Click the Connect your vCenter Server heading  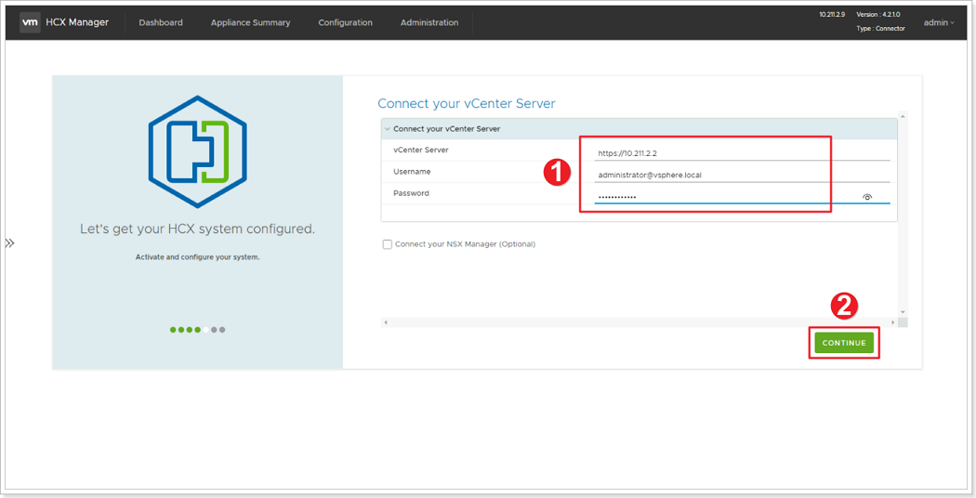tap(467, 103)
